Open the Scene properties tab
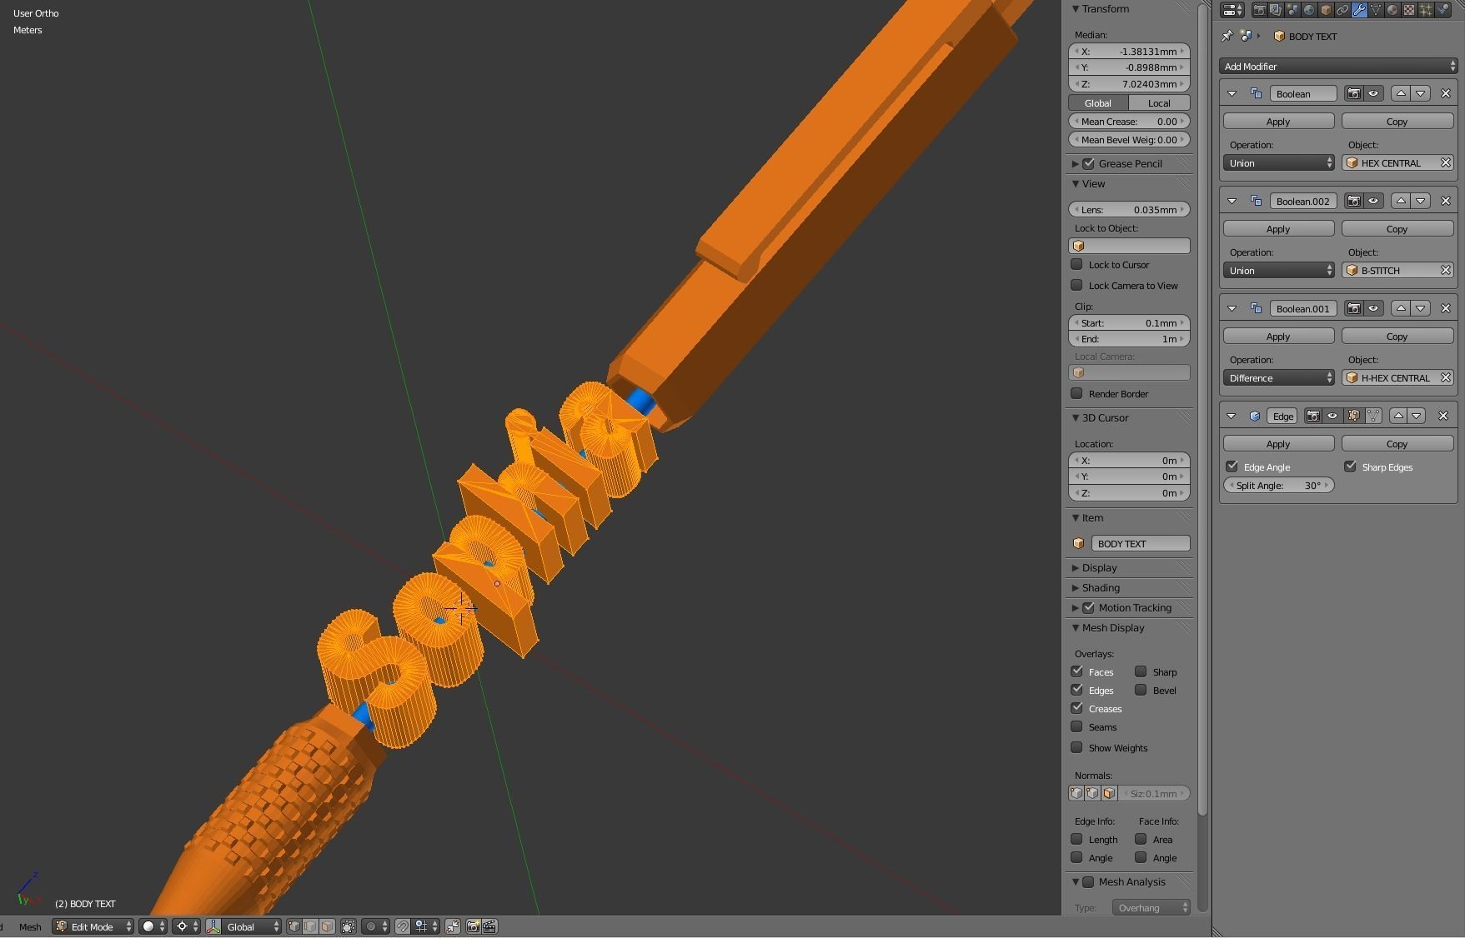Screen dimensions: 1465x938 point(1292,10)
